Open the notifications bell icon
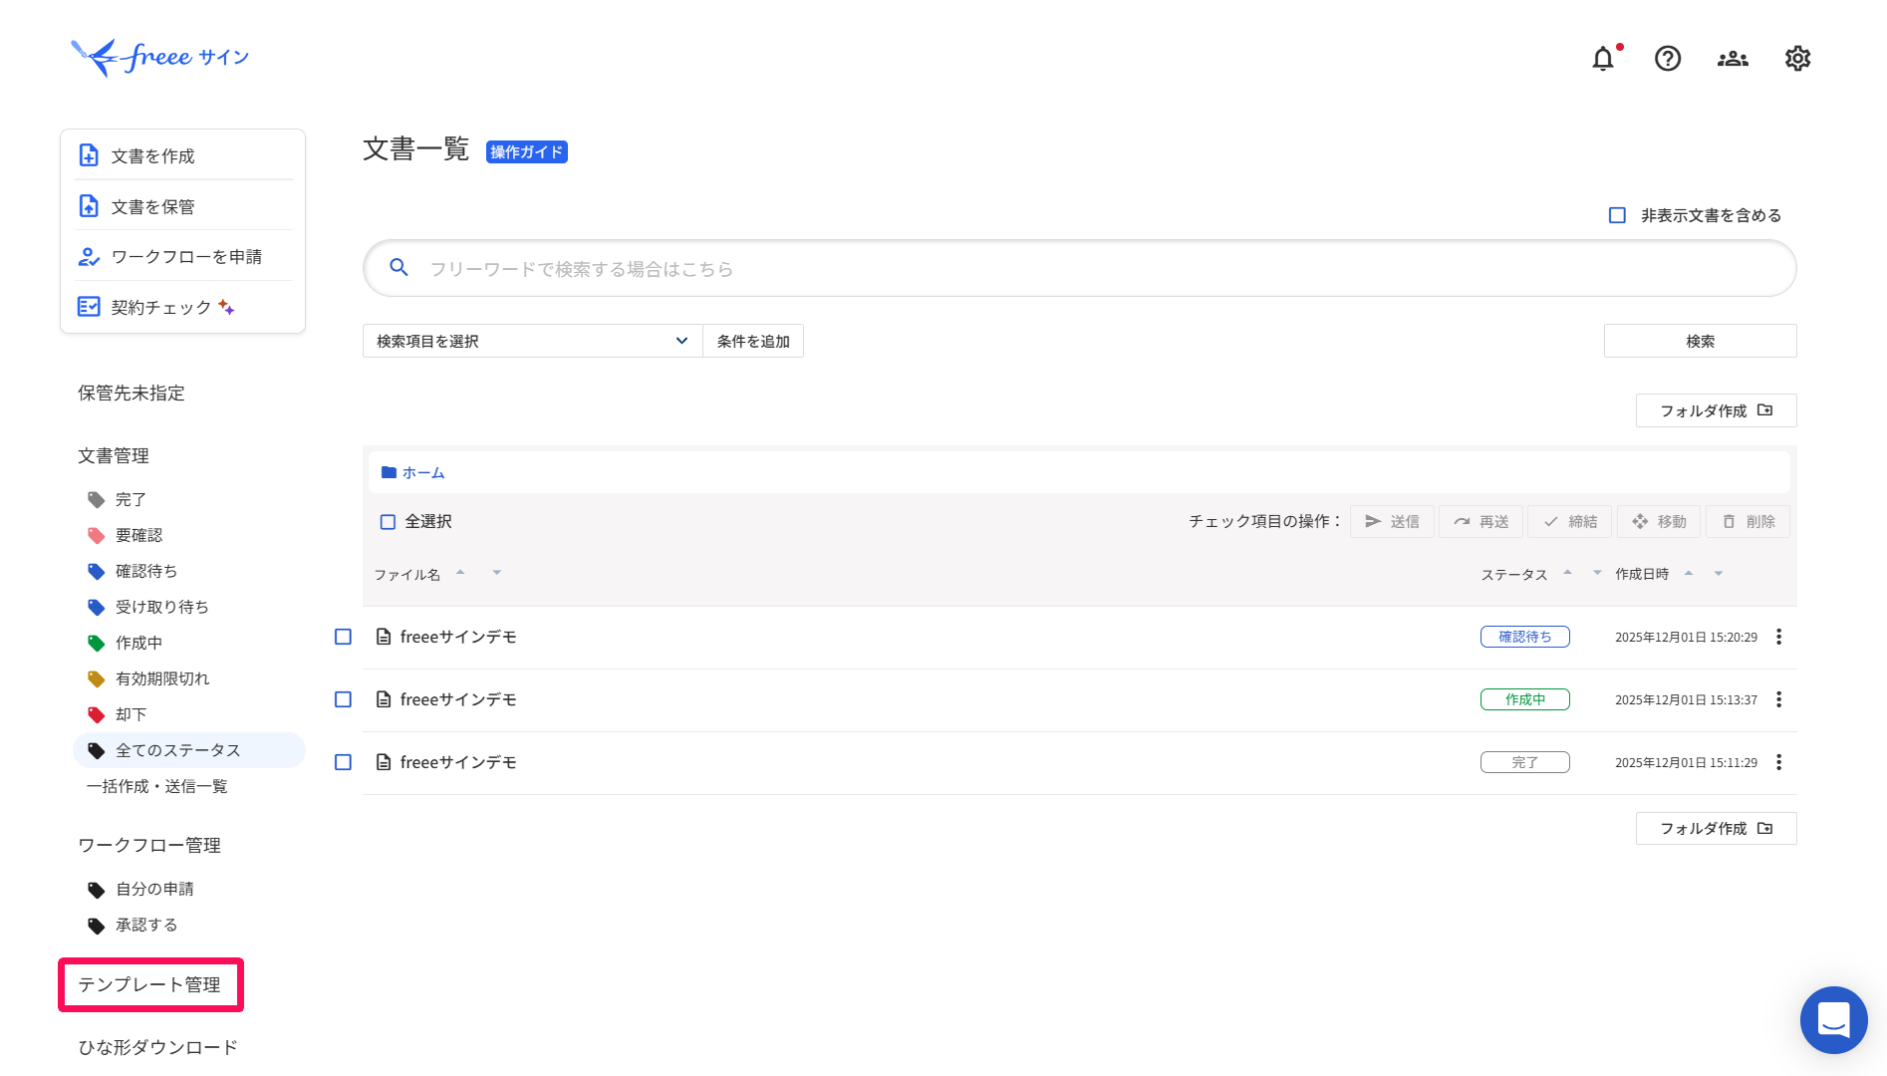The width and height of the screenshot is (1887, 1076). pyautogui.click(x=1603, y=59)
